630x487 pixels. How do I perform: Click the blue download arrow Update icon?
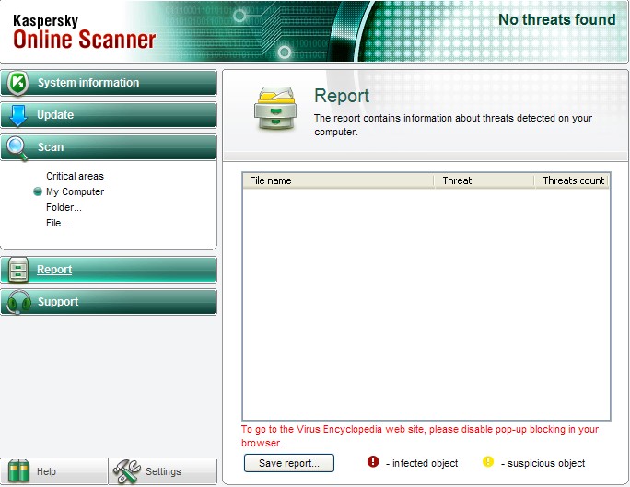point(17,116)
